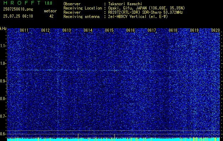
Task: Click the red meteor echo near 0613
Action: tap(78, 70)
